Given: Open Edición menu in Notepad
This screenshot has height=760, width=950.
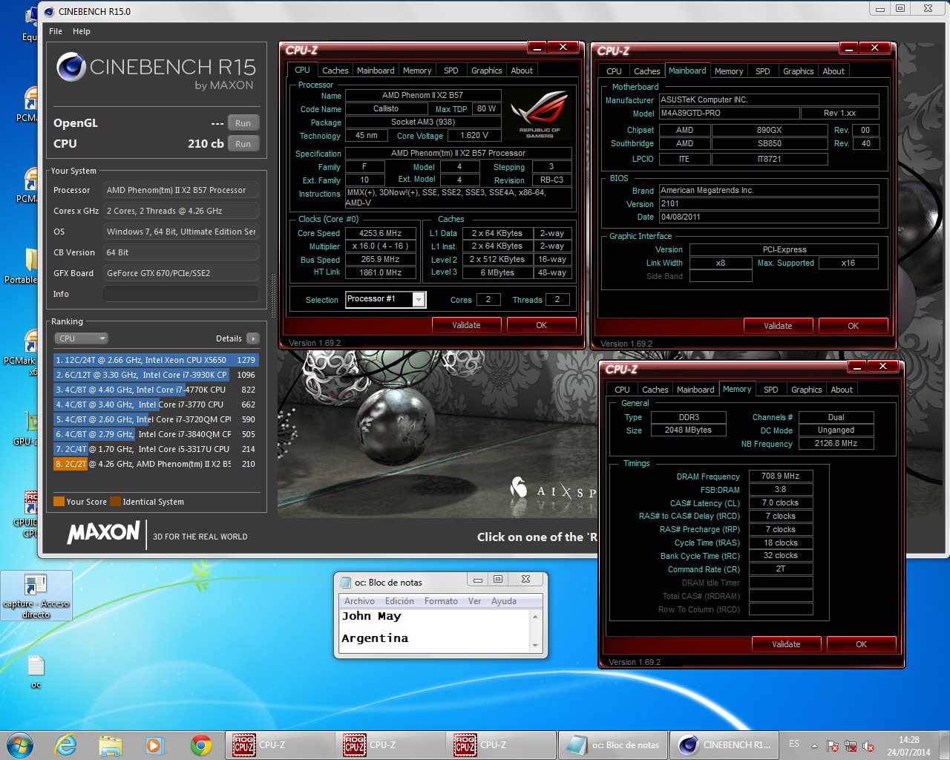Looking at the screenshot, I should point(399,601).
